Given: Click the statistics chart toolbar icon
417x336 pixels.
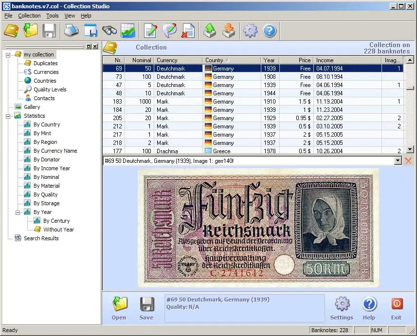Looking at the screenshot, I should [x=128, y=31].
